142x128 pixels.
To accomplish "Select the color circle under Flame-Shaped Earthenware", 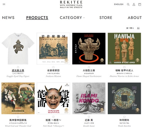I will (89, 67).
